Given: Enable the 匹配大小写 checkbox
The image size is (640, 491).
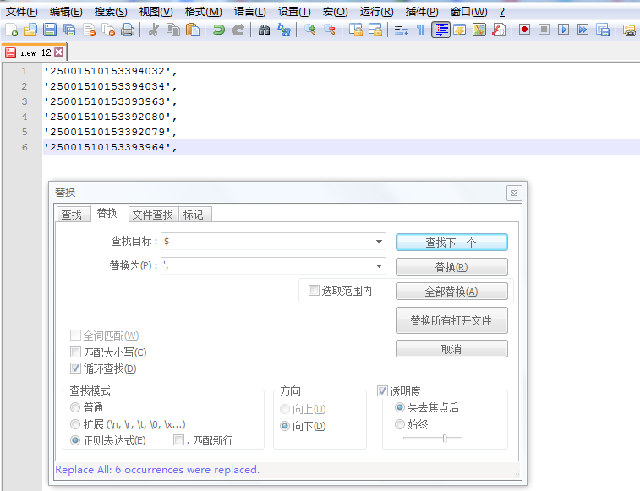Looking at the screenshot, I should tap(75, 352).
